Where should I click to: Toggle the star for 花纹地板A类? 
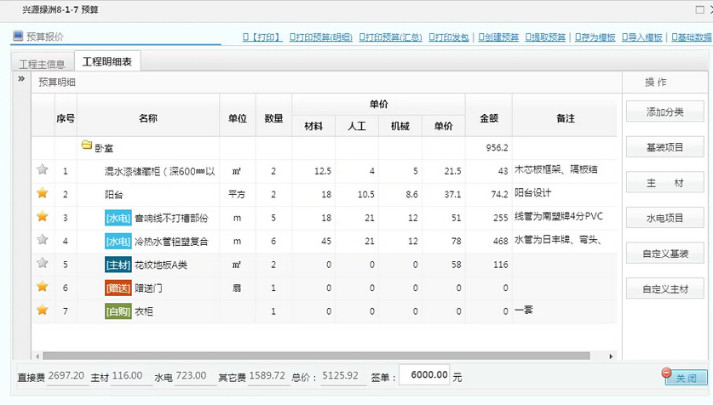42,264
